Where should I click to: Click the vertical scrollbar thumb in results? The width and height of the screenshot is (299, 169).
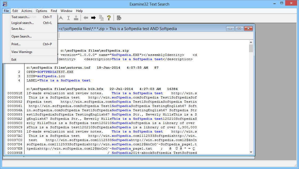coord(251,48)
